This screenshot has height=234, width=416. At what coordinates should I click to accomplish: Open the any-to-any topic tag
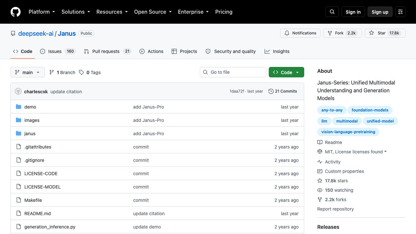[332, 110]
